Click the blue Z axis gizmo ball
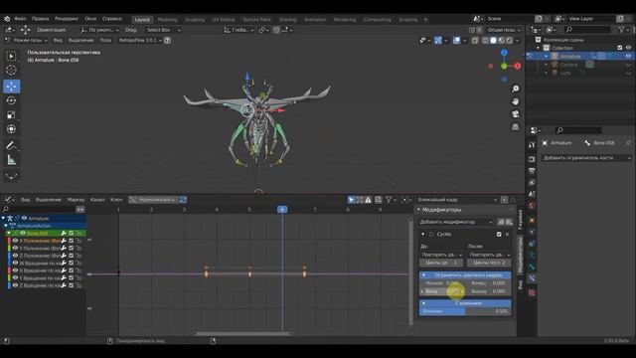 point(504,53)
